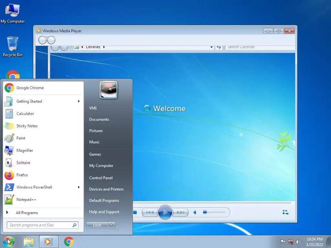Click the Search Libraries field
Screen dimensions: 331x248
coord(260,47)
